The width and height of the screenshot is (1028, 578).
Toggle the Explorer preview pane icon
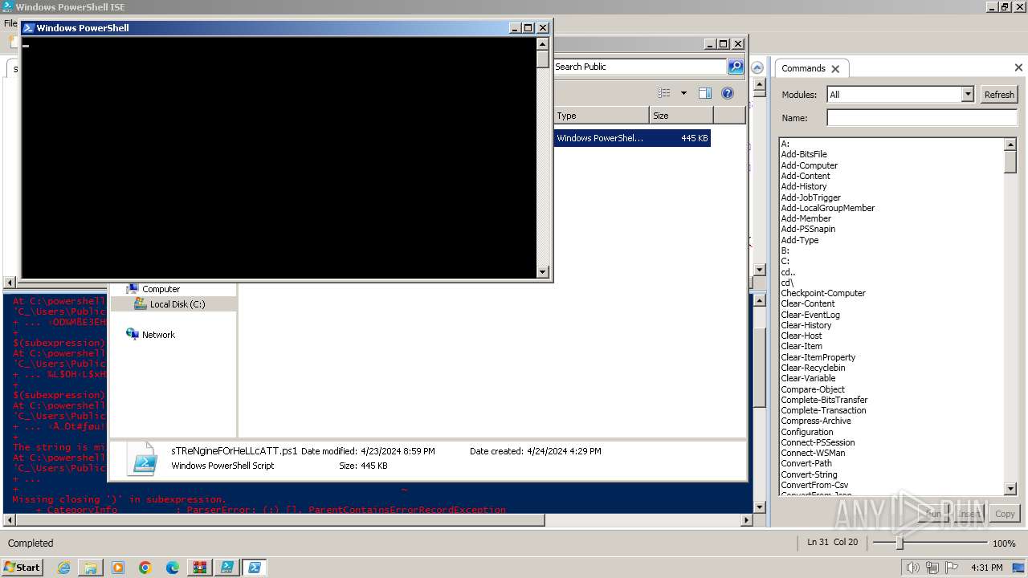pyautogui.click(x=705, y=93)
